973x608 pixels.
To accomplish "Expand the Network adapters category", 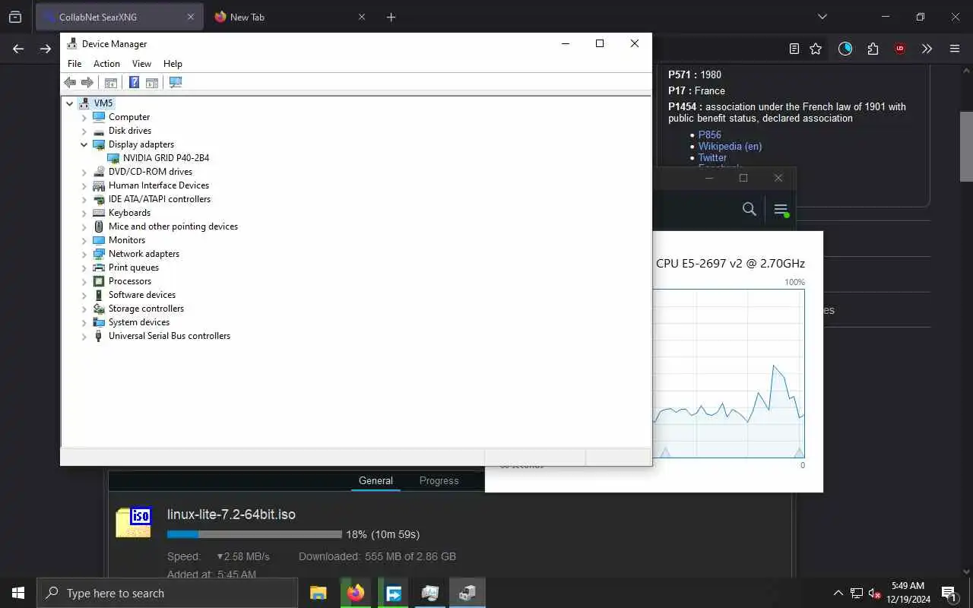I will tap(84, 254).
